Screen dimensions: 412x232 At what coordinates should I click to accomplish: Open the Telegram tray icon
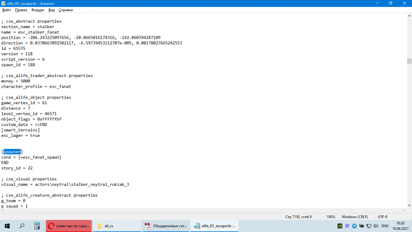point(354,226)
